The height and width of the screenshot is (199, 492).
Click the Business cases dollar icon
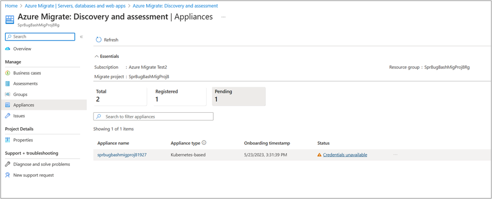tap(8, 73)
